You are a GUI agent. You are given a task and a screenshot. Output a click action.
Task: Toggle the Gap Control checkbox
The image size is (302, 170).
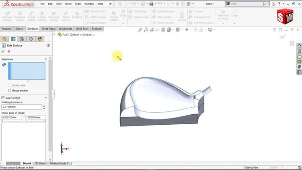click(3, 98)
